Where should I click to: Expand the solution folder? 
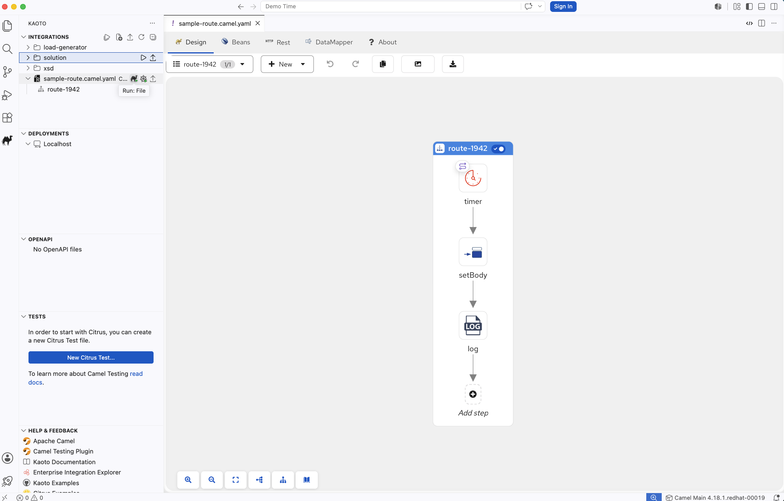coord(28,58)
